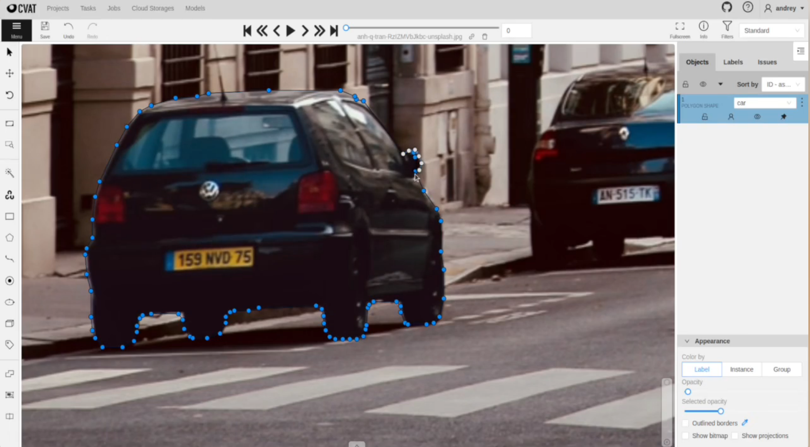Open the Cloud Storages menu
This screenshot has height=447, width=810.
pyautogui.click(x=153, y=8)
